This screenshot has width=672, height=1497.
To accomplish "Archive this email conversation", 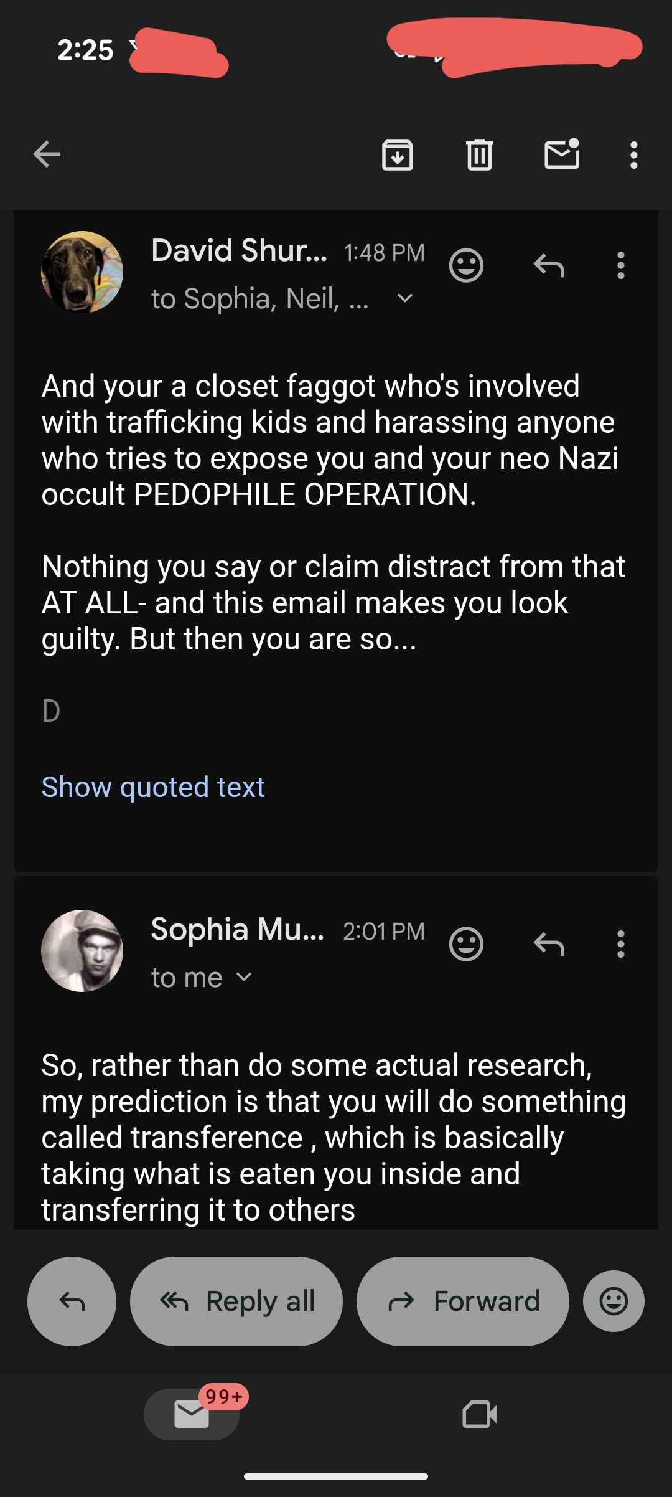I will pyautogui.click(x=397, y=155).
